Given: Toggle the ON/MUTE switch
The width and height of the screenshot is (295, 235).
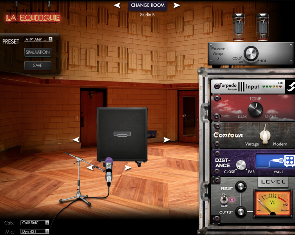Looking at the screenshot, I should [x=224, y=200].
